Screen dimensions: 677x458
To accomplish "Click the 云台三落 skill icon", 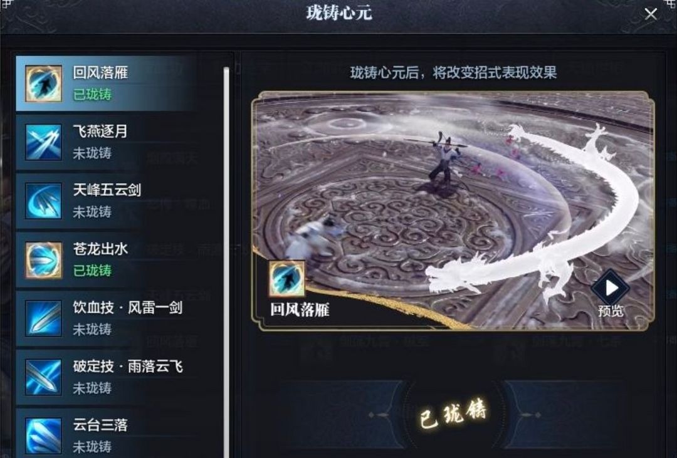I will click(x=43, y=435).
